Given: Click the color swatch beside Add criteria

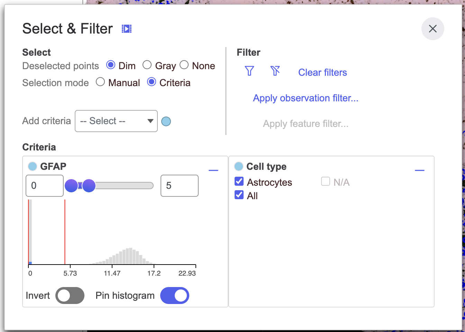Looking at the screenshot, I should pos(166,121).
